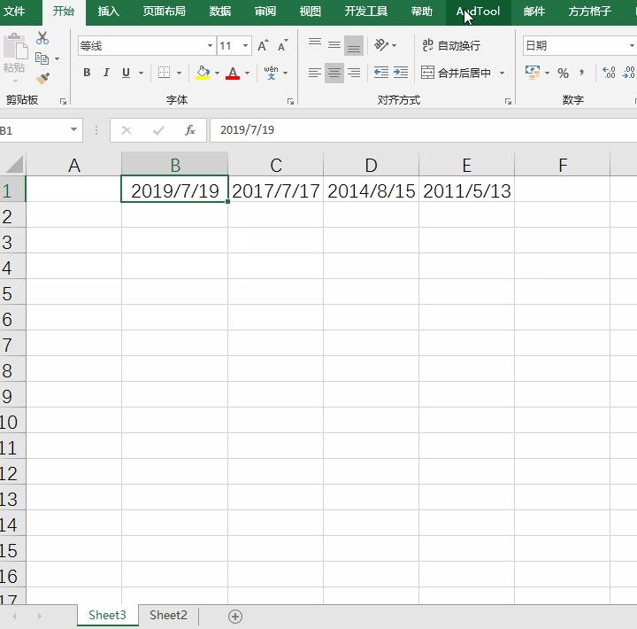This screenshot has width=637, height=629.
Task: Expand the copy options dropdown arrow
Action: tap(57, 59)
